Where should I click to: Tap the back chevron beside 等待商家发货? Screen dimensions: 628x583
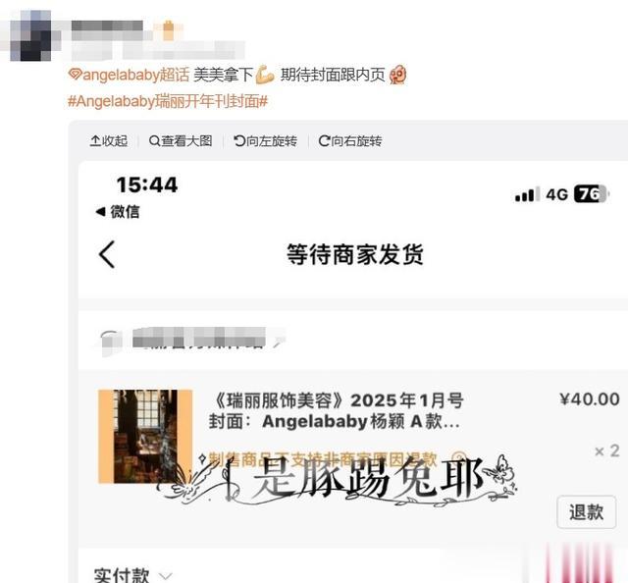coord(107,254)
